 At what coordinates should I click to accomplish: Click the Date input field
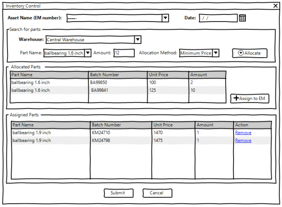click(x=218, y=18)
